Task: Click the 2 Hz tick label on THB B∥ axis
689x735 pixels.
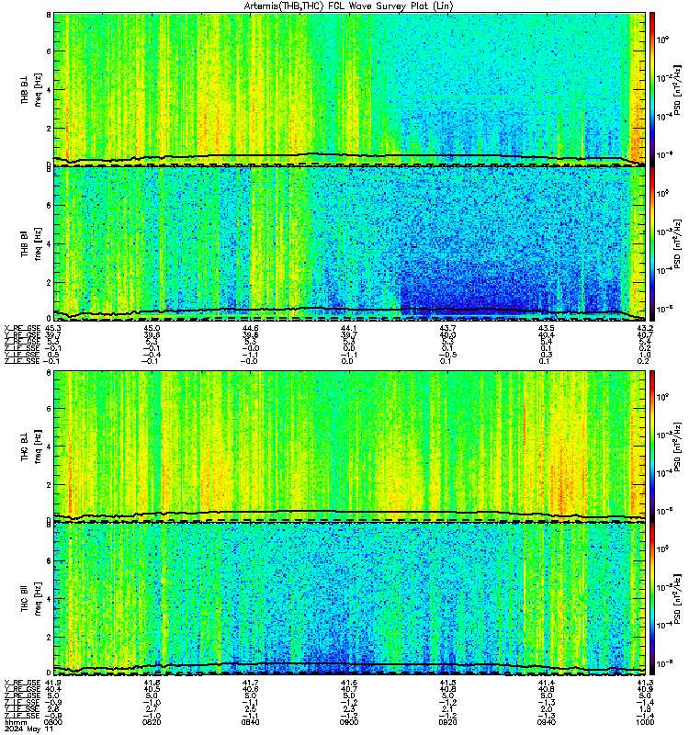Action: coord(49,282)
